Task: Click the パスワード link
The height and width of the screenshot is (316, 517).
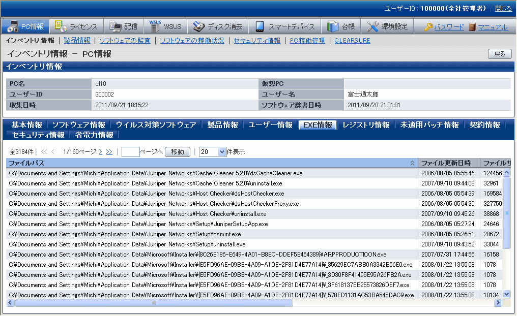Action: click(448, 27)
